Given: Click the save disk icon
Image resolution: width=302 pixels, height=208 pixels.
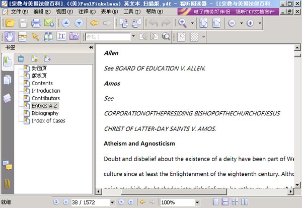Looking at the screenshot, I should (23, 23).
